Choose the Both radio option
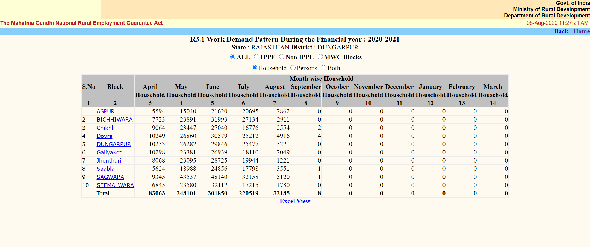 323,68
